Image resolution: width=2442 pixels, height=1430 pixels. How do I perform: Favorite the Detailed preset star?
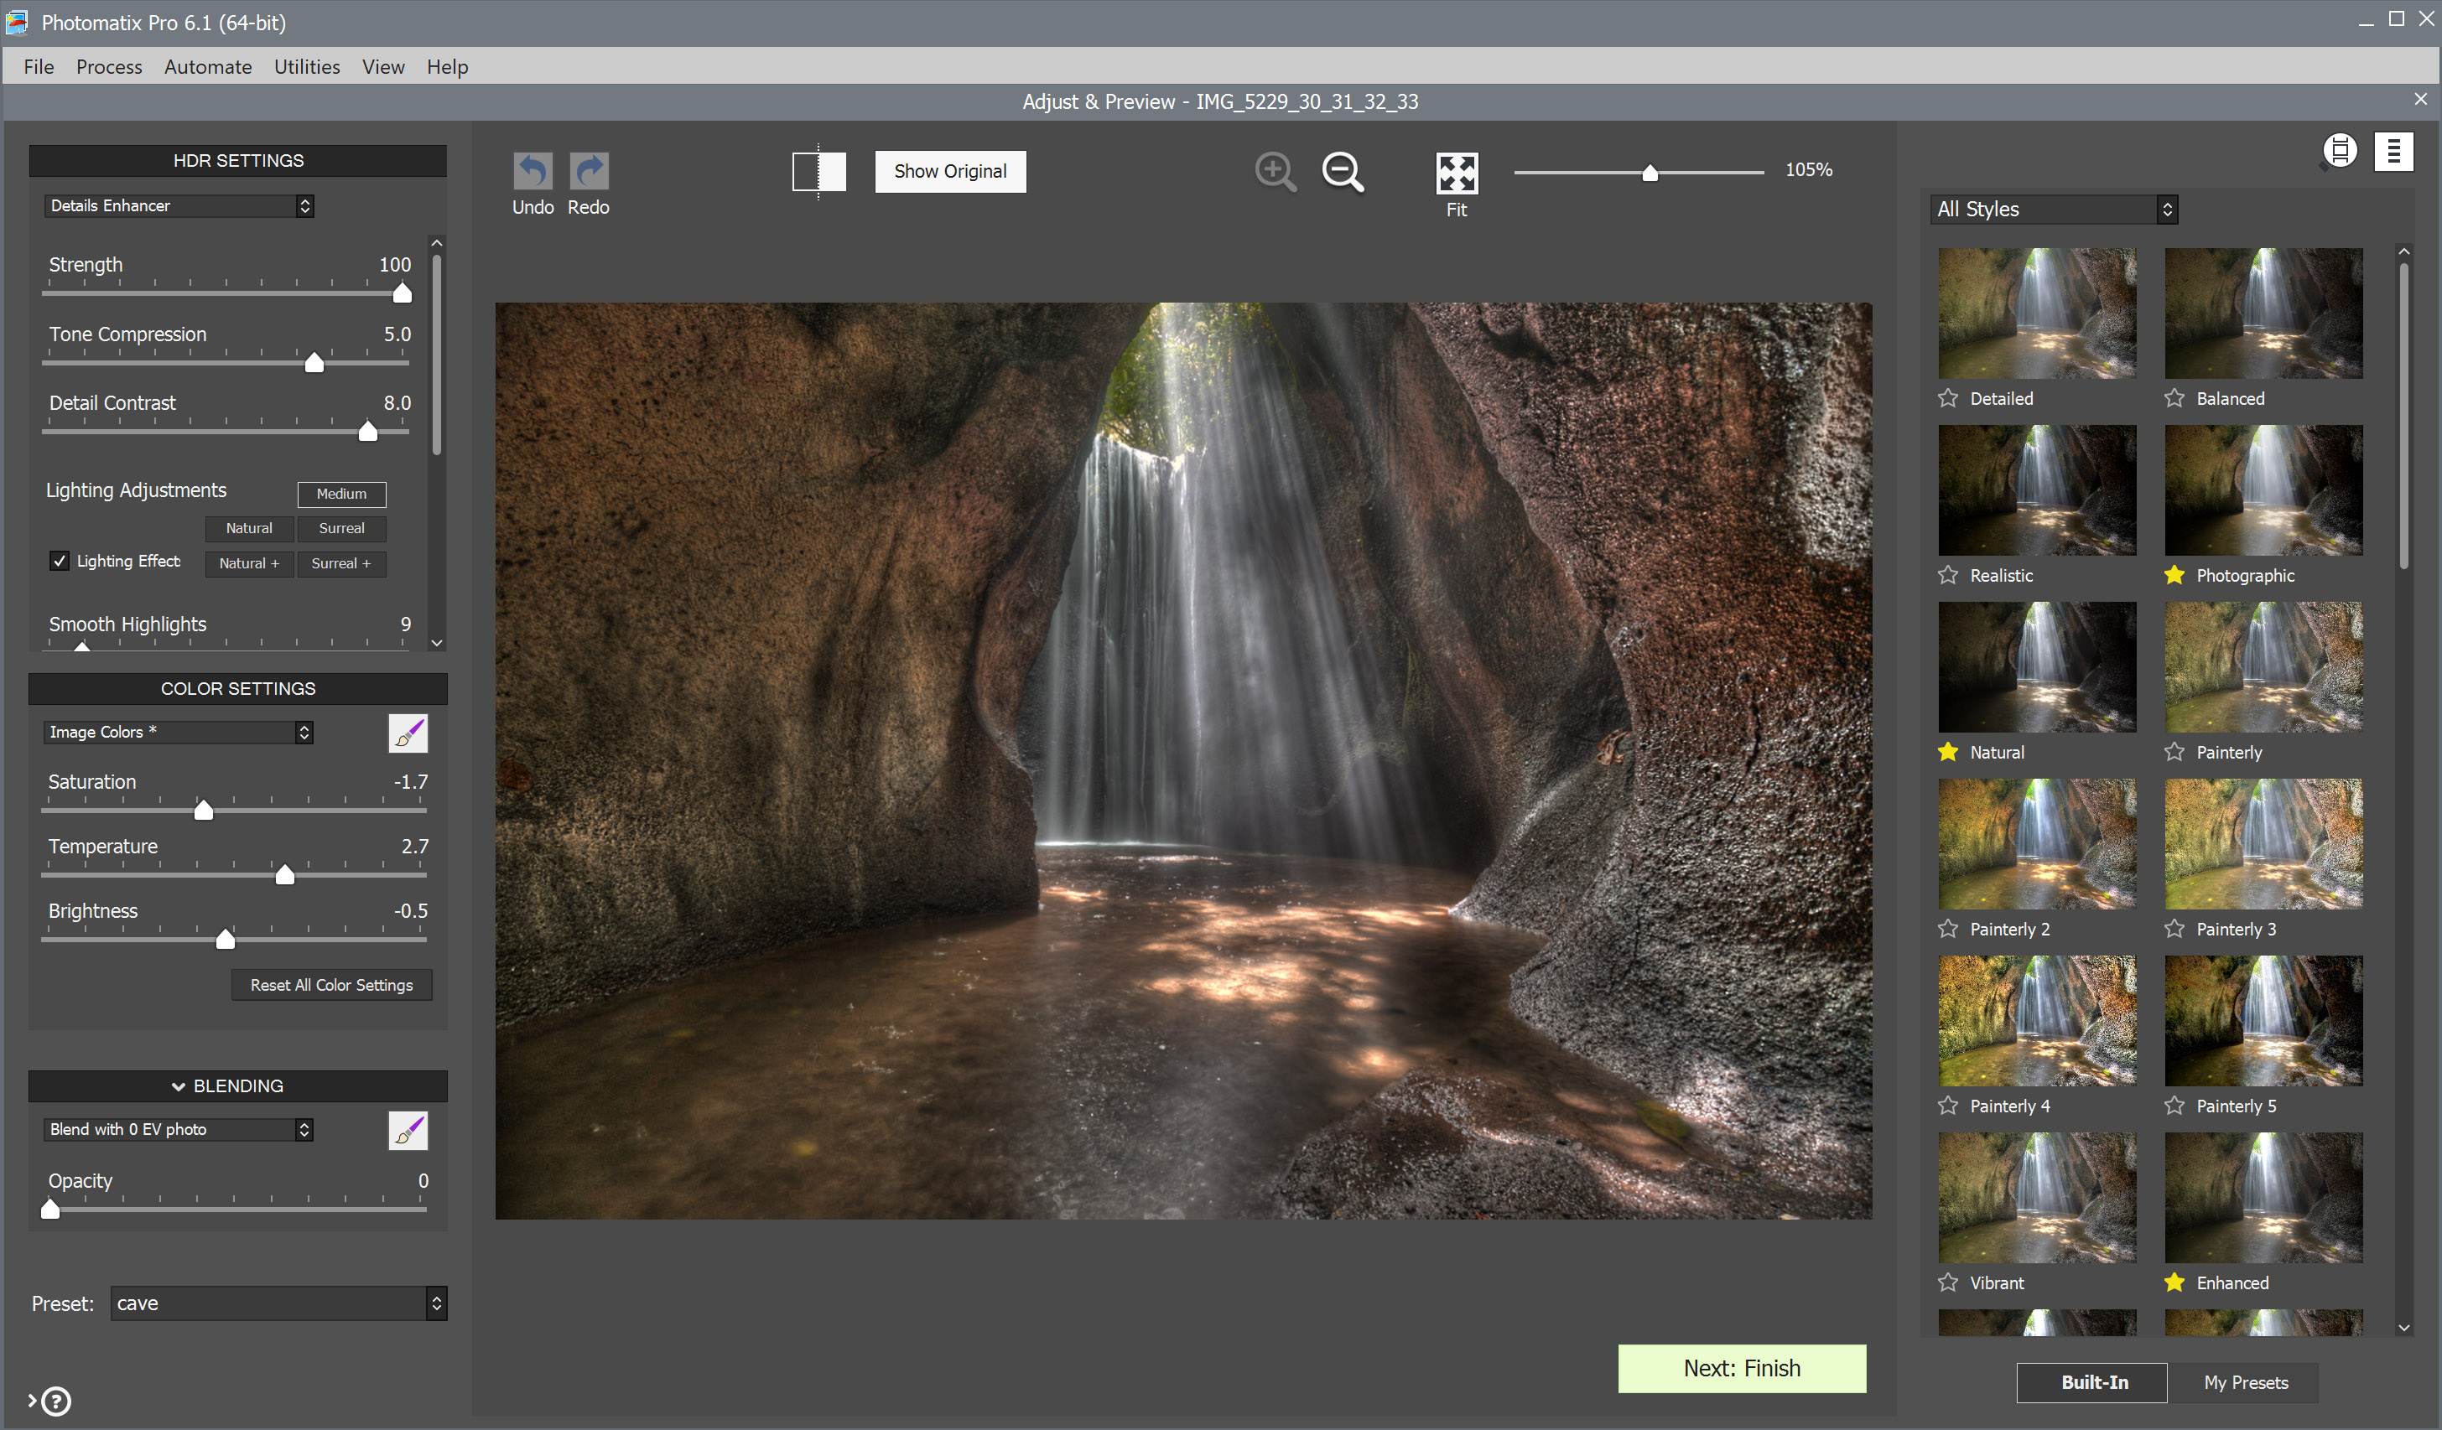click(1948, 398)
